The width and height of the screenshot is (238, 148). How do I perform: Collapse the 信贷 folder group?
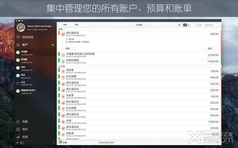point(18,83)
